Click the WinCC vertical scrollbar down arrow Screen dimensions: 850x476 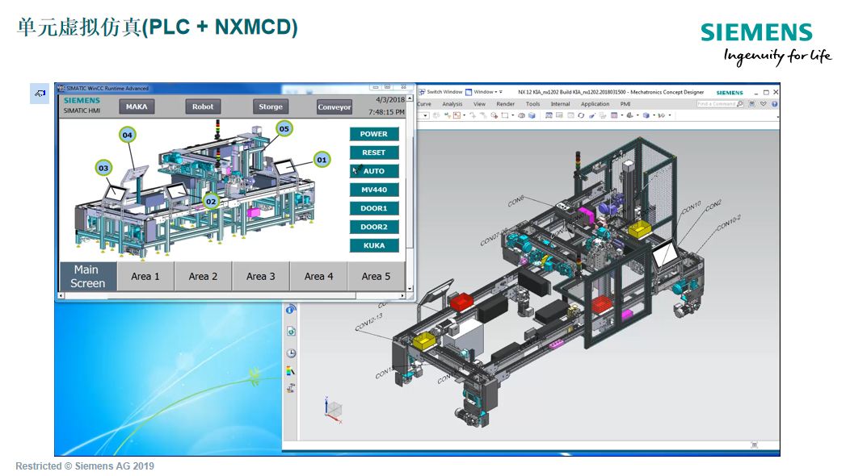pyautogui.click(x=410, y=289)
